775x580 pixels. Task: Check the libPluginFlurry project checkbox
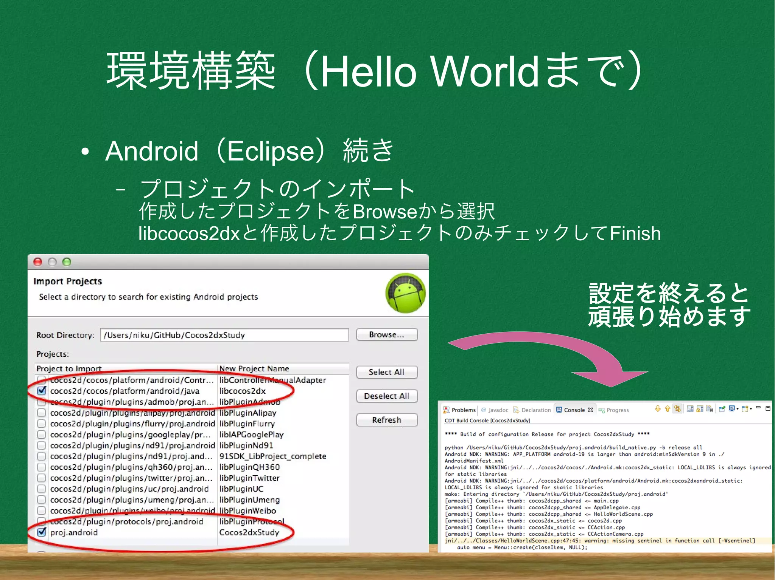42,424
